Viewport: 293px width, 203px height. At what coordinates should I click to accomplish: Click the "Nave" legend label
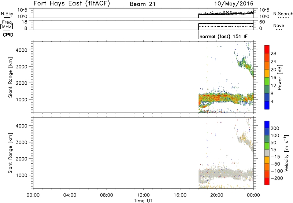pyautogui.click(x=278, y=25)
